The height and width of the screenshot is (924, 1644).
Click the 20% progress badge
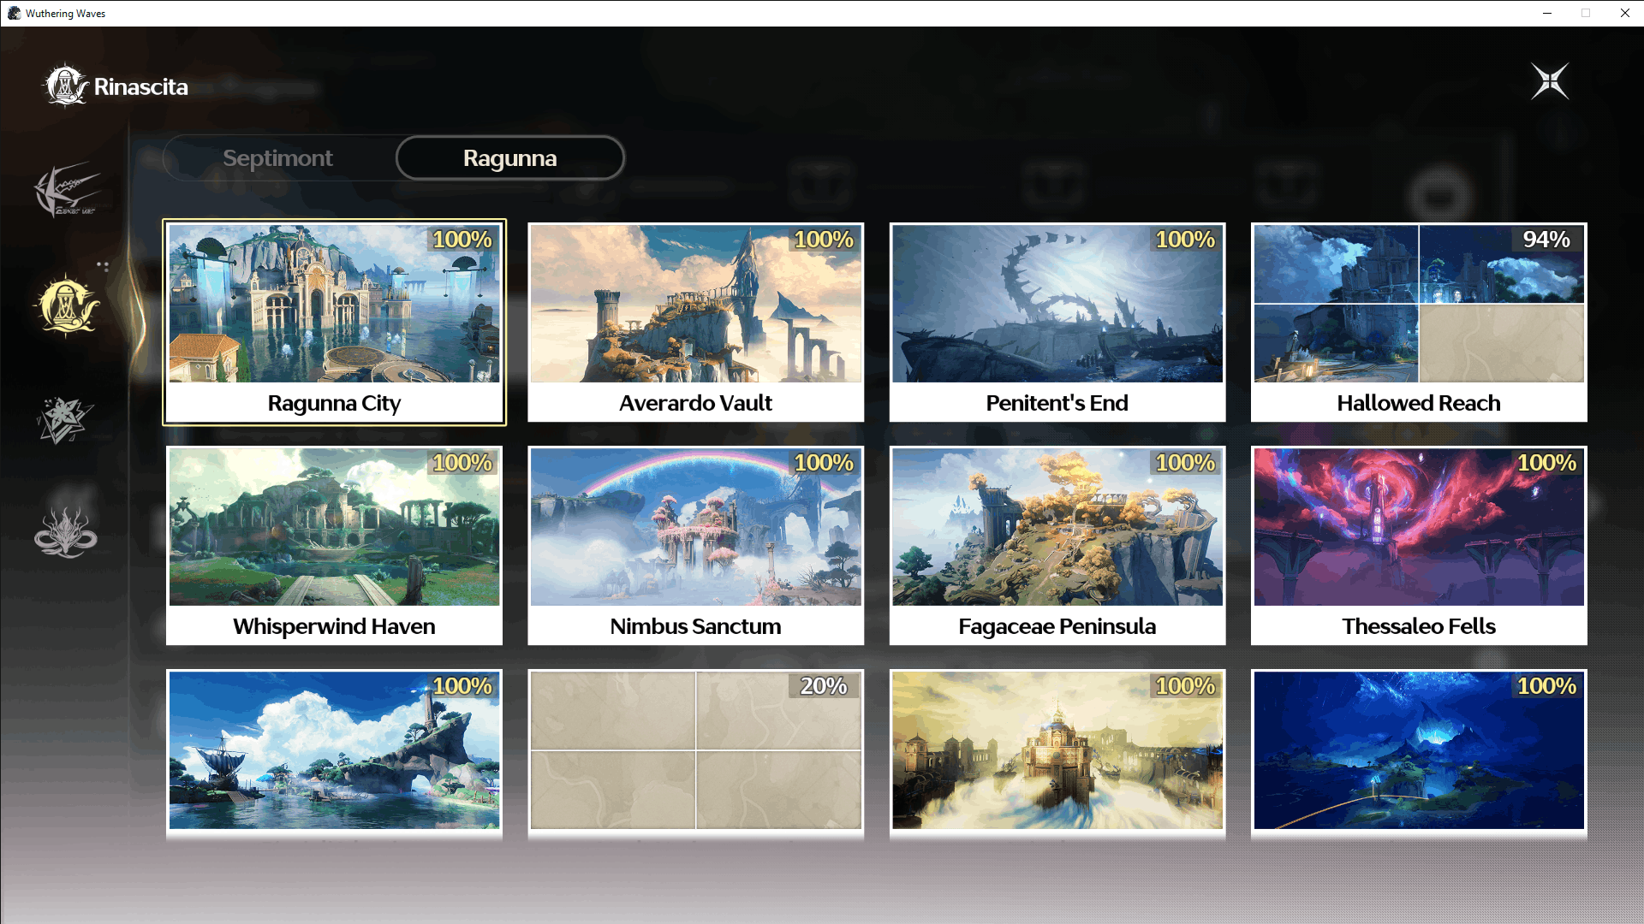824,686
